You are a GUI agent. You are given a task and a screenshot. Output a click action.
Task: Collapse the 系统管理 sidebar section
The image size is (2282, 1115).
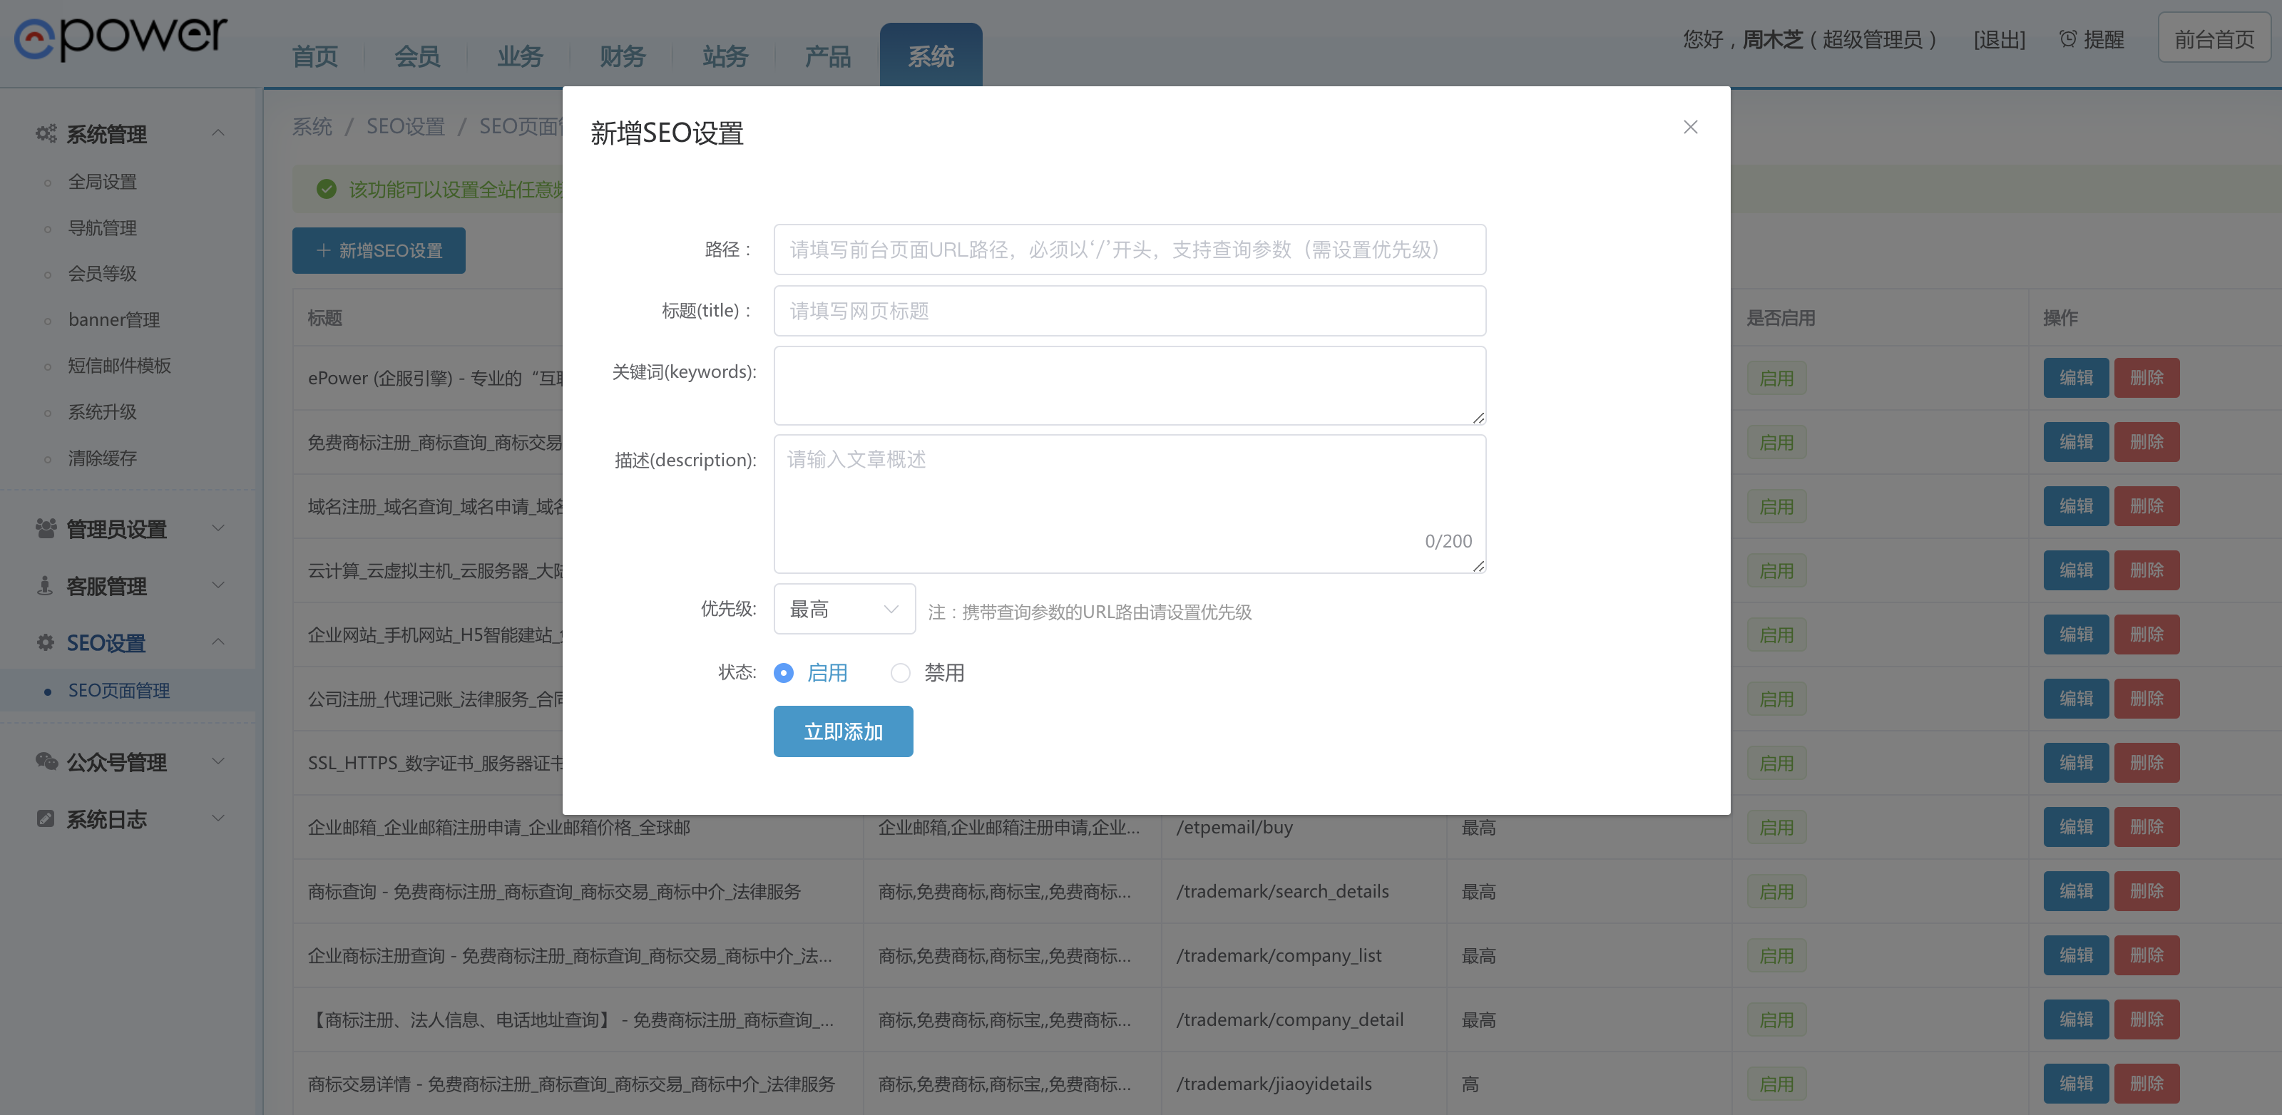point(218,133)
